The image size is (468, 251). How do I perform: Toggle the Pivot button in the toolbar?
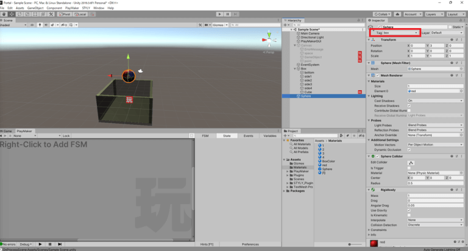tap(65, 14)
